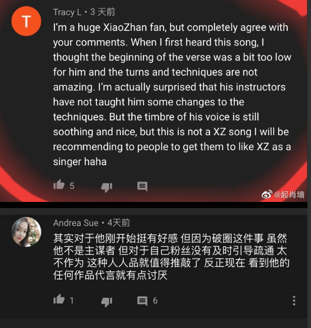Click the like count 5 on Tracy's comment

(x=72, y=186)
